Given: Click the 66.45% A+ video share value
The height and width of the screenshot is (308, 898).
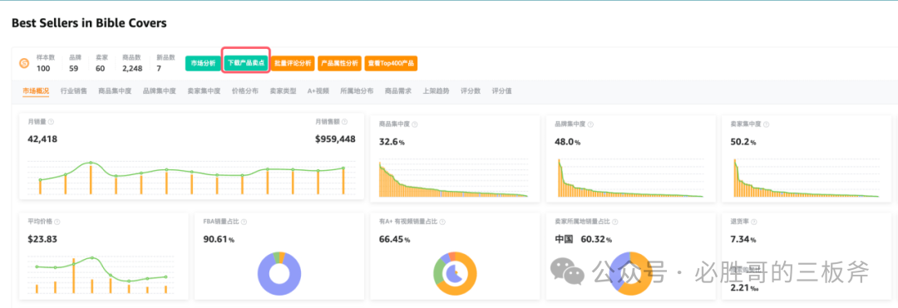Looking at the screenshot, I should click(x=394, y=239).
